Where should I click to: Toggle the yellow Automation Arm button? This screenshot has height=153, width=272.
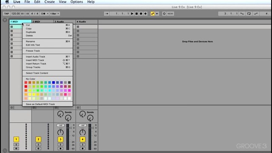[x=153, y=14]
